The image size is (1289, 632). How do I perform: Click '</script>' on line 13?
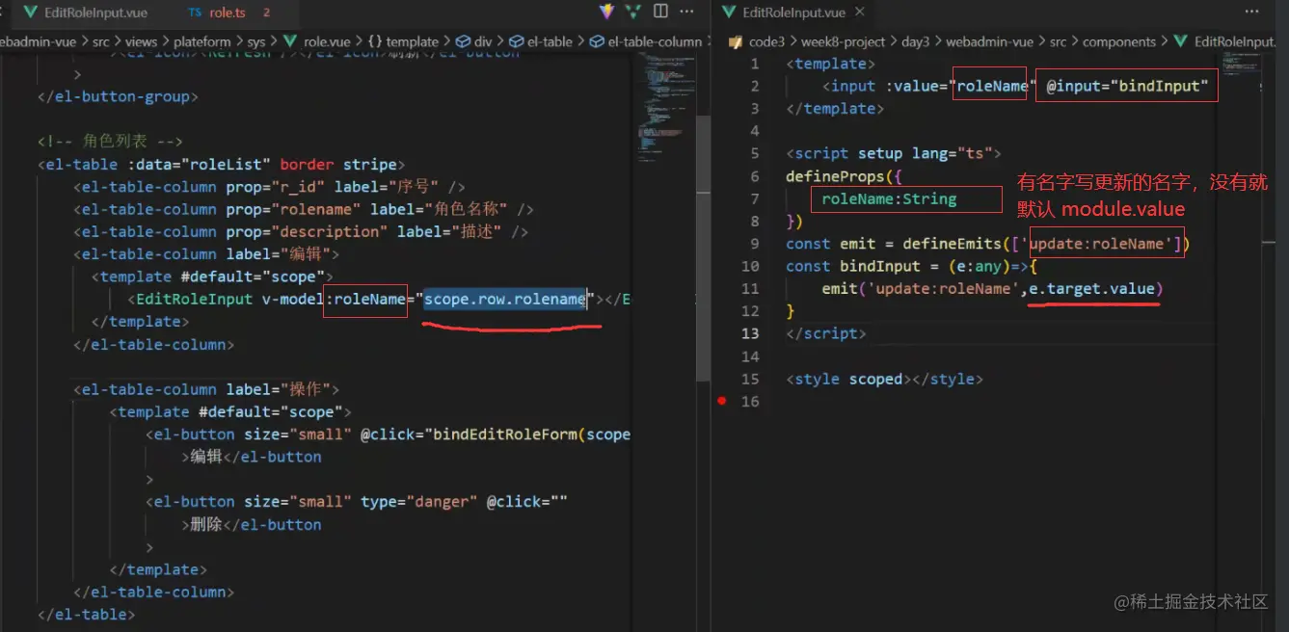click(826, 333)
